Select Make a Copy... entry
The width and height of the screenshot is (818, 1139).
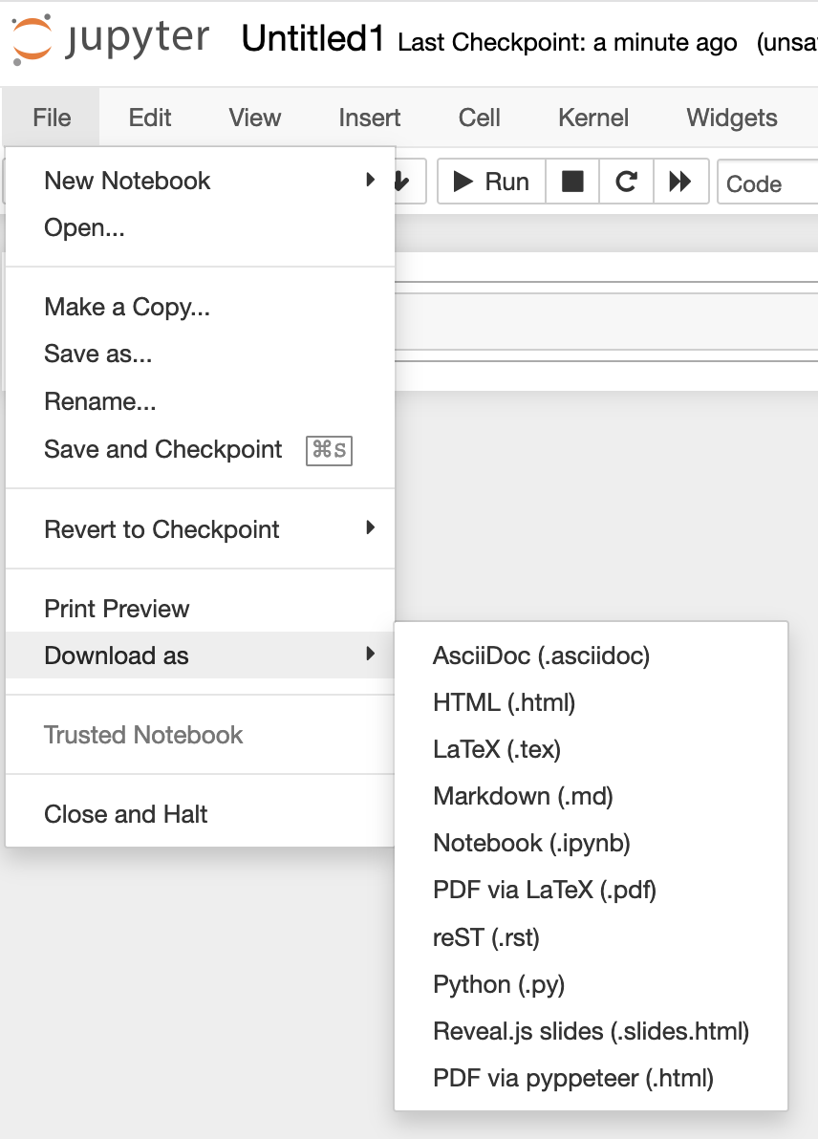point(200,307)
